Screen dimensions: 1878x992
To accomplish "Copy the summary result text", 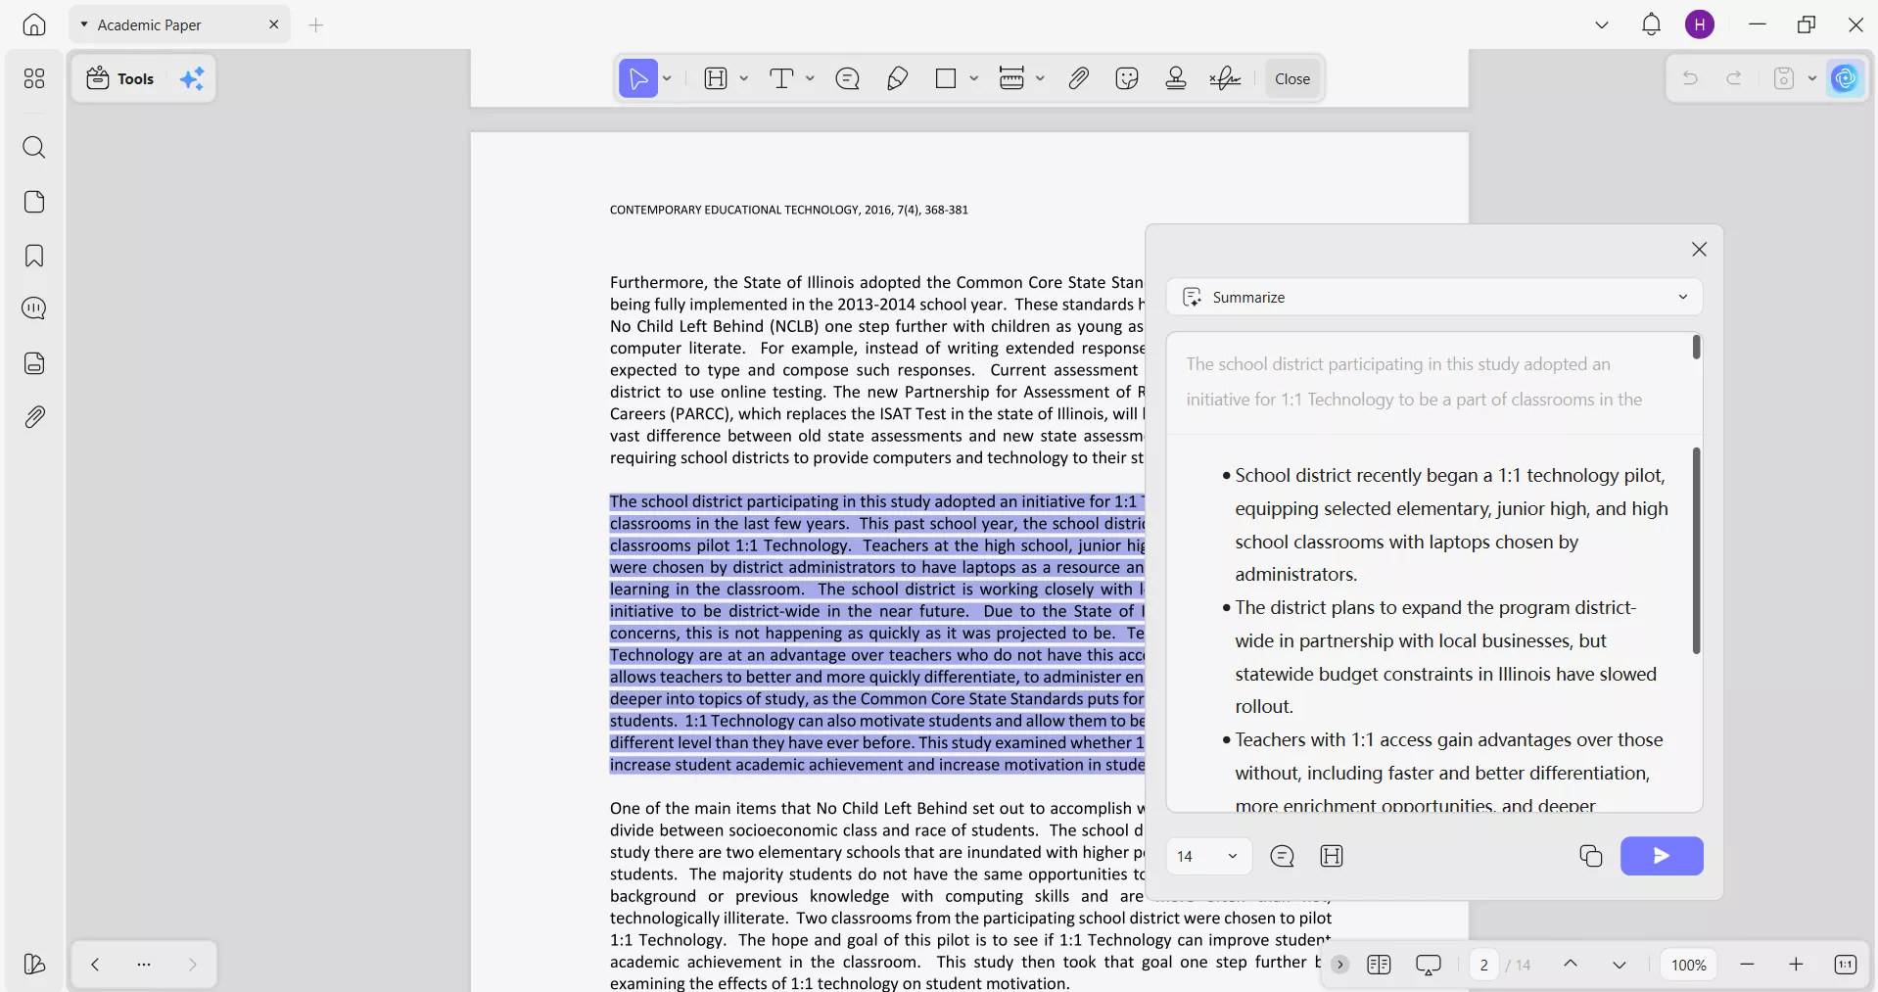I will [1590, 856].
